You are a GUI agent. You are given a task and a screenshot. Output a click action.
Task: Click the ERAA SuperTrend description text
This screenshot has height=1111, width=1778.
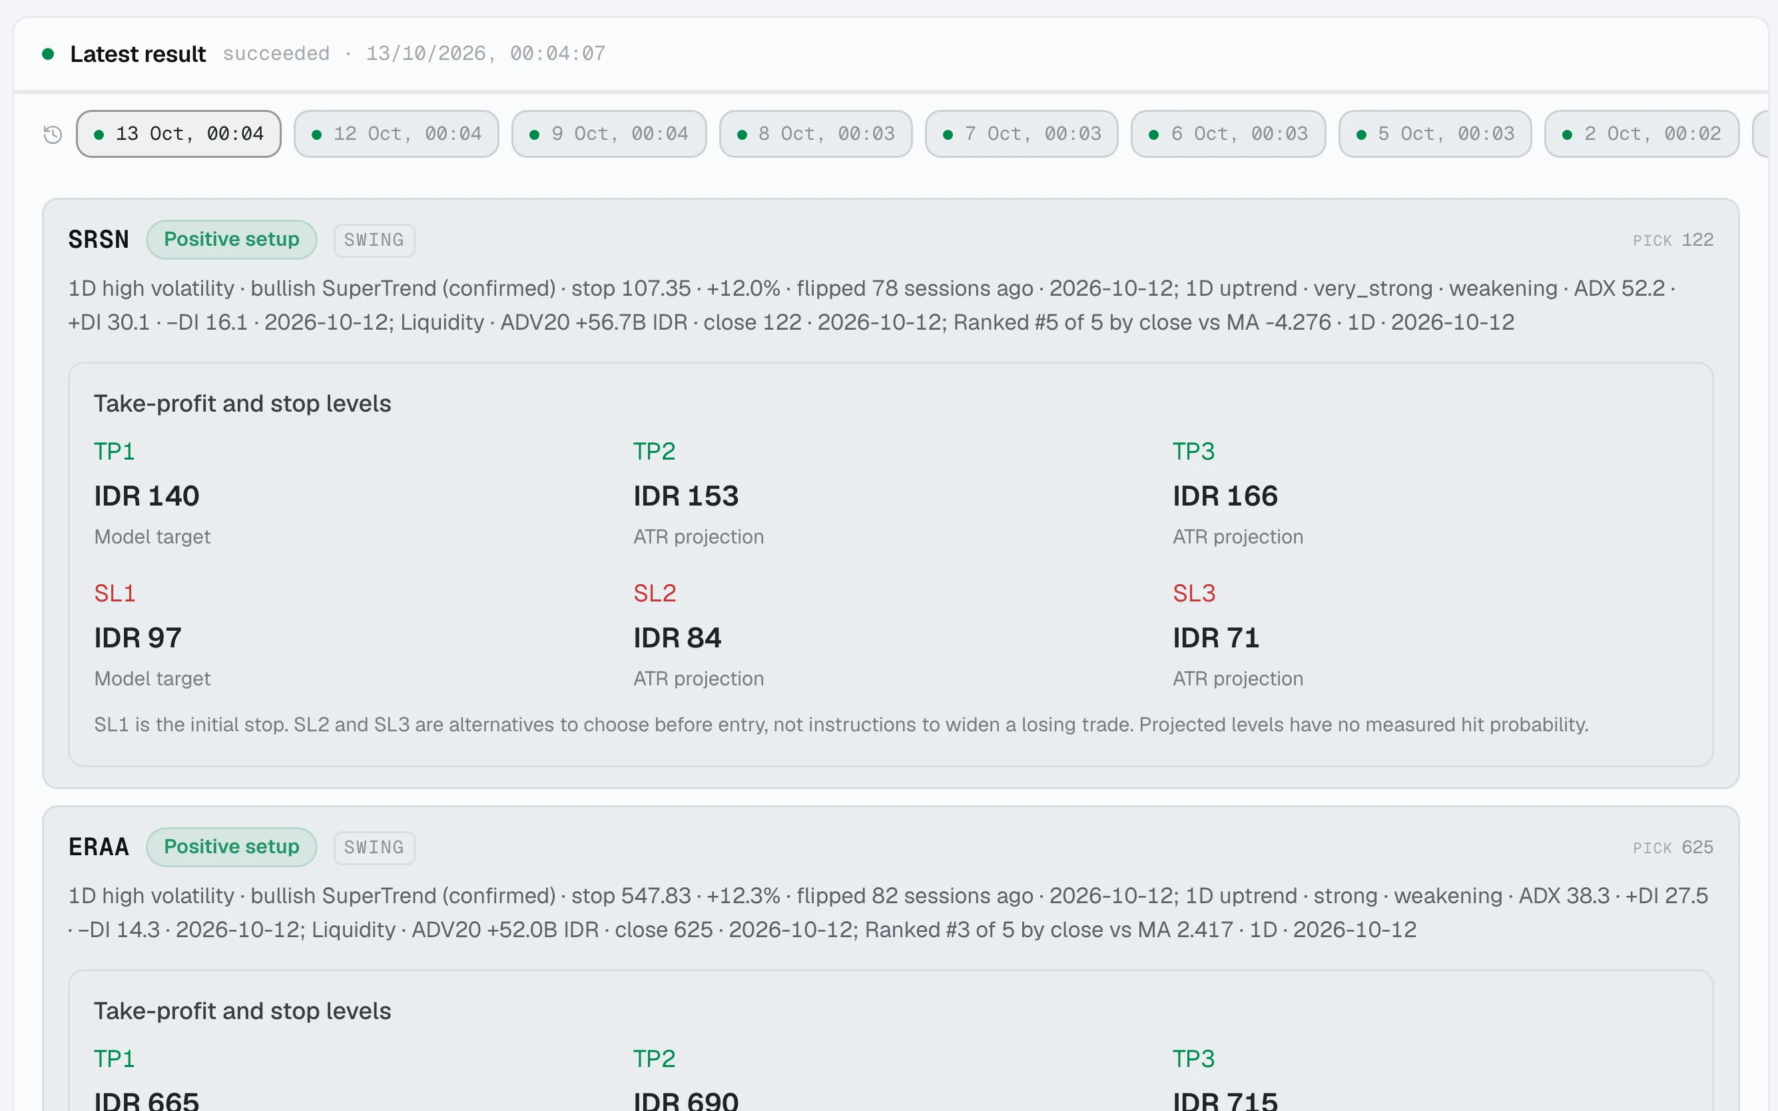pos(888,913)
